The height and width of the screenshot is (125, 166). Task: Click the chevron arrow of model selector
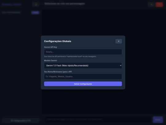point(121,65)
